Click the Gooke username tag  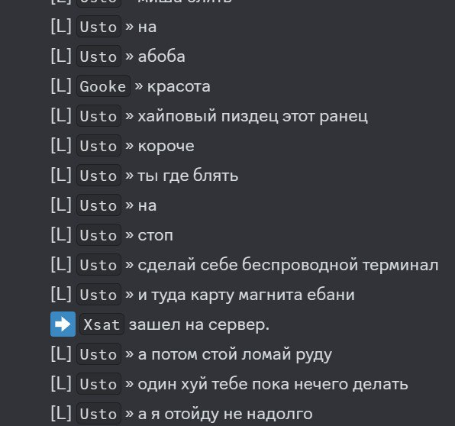click(103, 86)
